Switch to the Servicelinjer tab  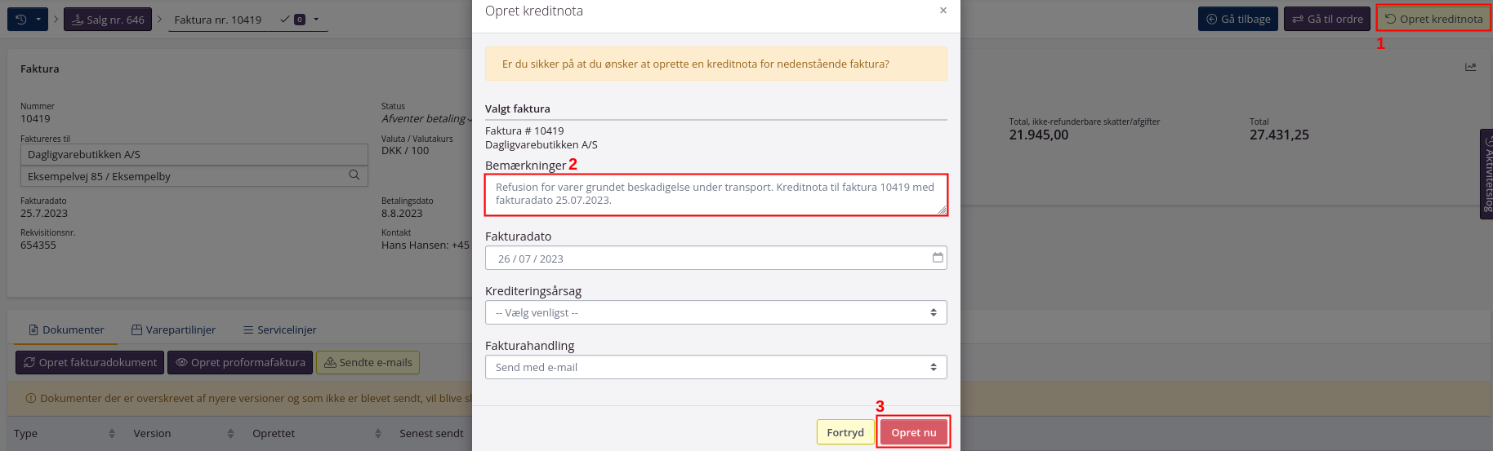279,330
